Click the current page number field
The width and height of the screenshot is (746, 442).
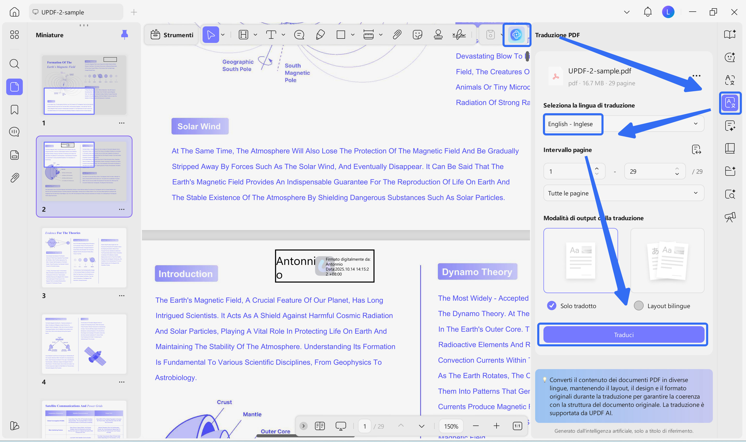(x=364, y=426)
